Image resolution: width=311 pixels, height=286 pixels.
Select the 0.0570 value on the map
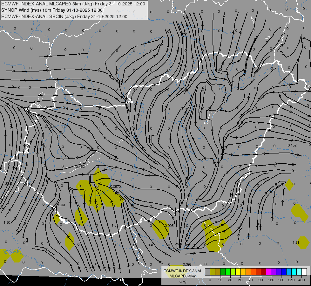(x=115, y=187)
